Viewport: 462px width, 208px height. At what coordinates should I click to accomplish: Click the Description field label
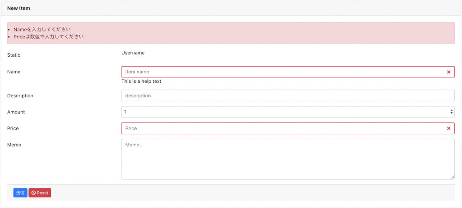tap(20, 95)
